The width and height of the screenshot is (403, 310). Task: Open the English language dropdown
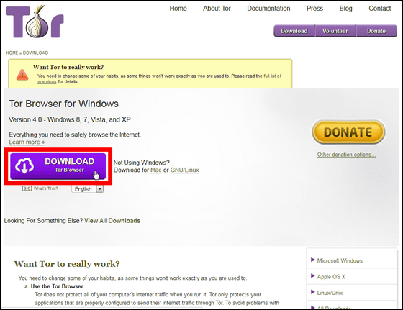click(88, 189)
